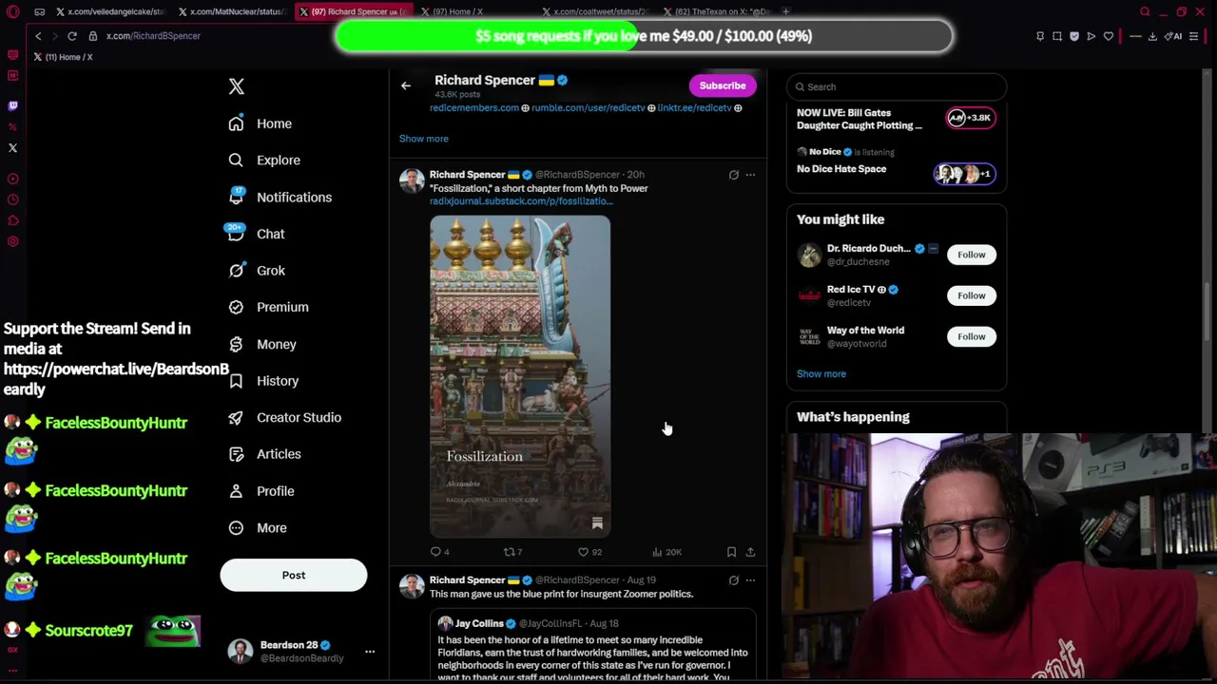Like the Fossilization post

590,552
